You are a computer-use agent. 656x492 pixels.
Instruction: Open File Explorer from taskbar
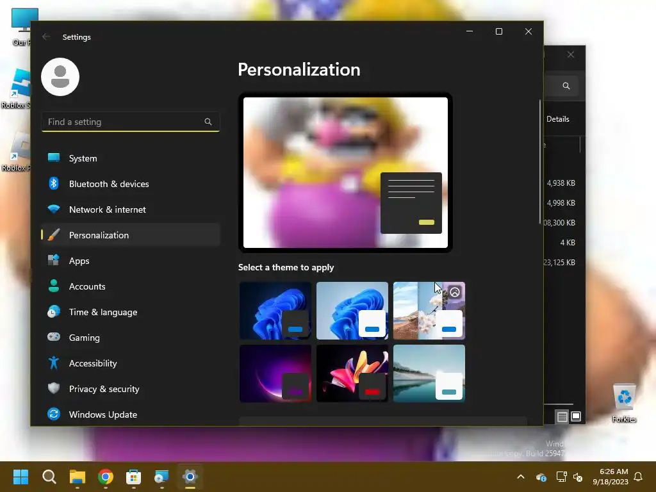pyautogui.click(x=78, y=477)
